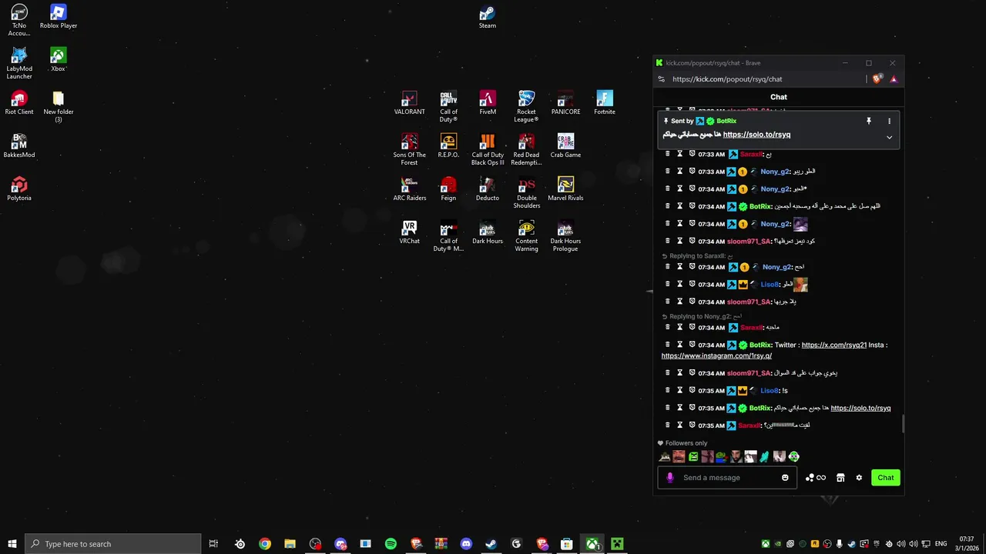
Task: Click the emote image in Liso8's 07:34 message
Action: (800, 284)
